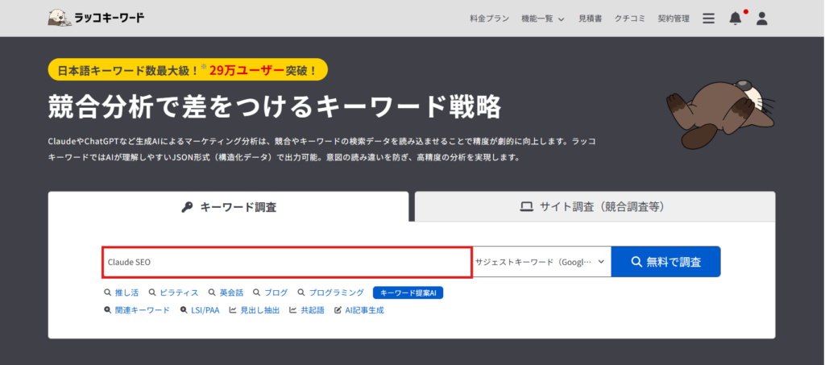Select the ブログ sample keyword
Image resolution: width=825 pixels, height=365 pixels.
tap(271, 293)
